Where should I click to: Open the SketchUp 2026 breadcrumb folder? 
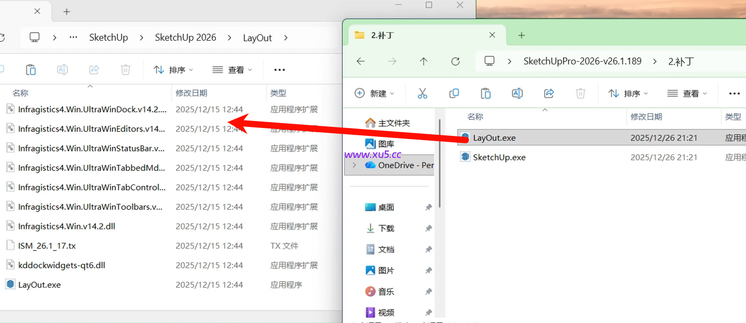186,37
